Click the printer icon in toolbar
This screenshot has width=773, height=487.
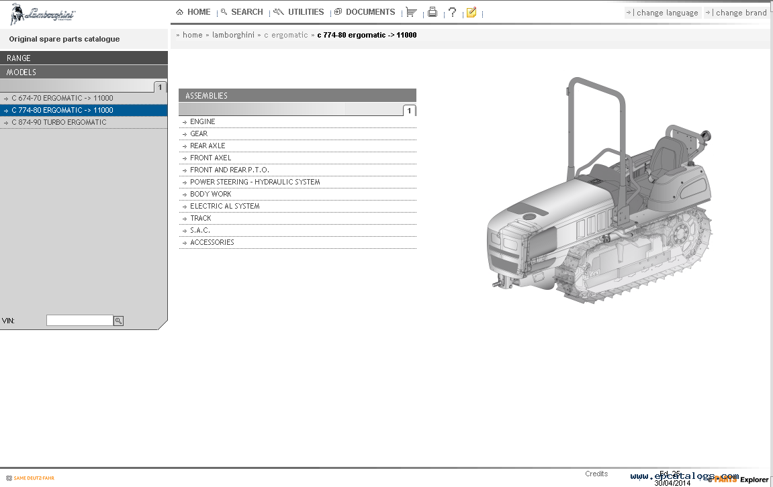(x=433, y=12)
